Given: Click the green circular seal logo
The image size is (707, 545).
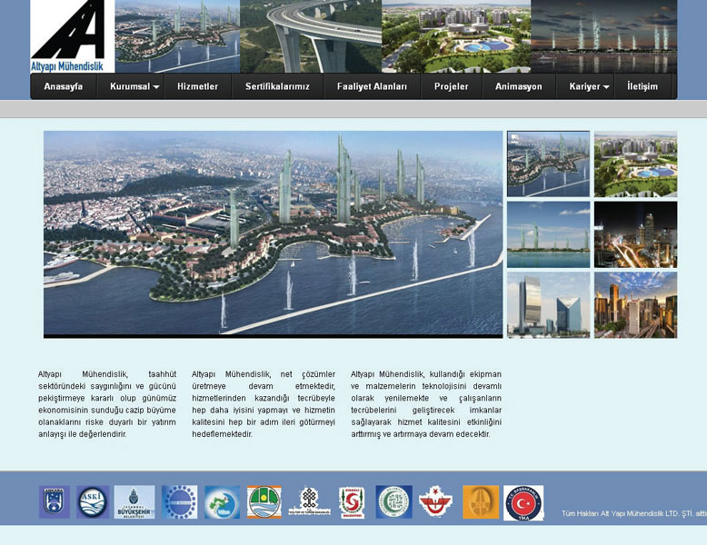Looking at the screenshot, I should [x=393, y=501].
